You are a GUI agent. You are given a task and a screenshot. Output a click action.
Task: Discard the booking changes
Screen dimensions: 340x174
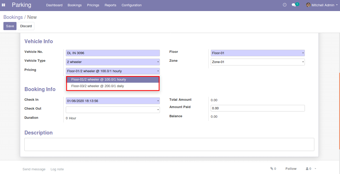click(x=26, y=26)
